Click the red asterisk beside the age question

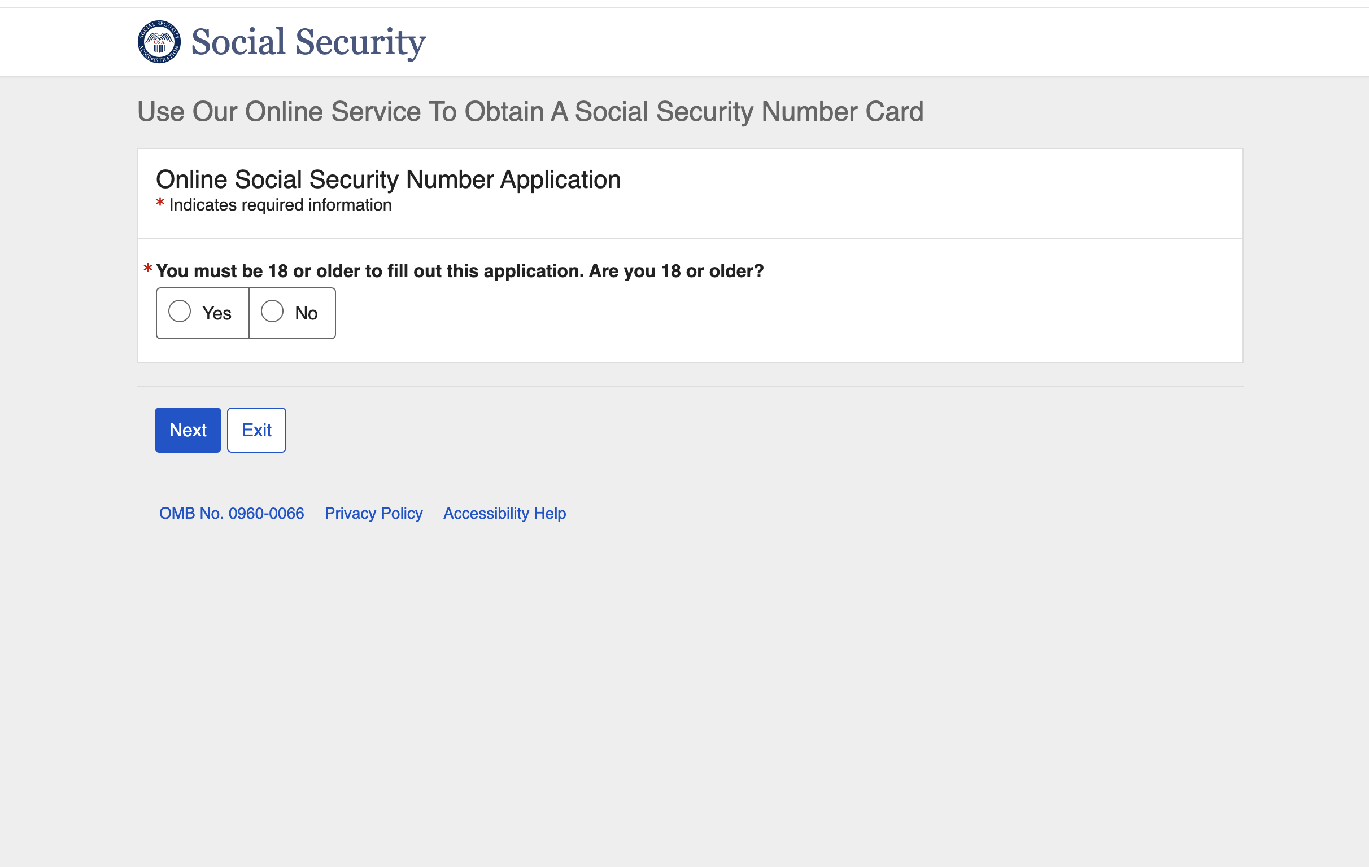(148, 268)
